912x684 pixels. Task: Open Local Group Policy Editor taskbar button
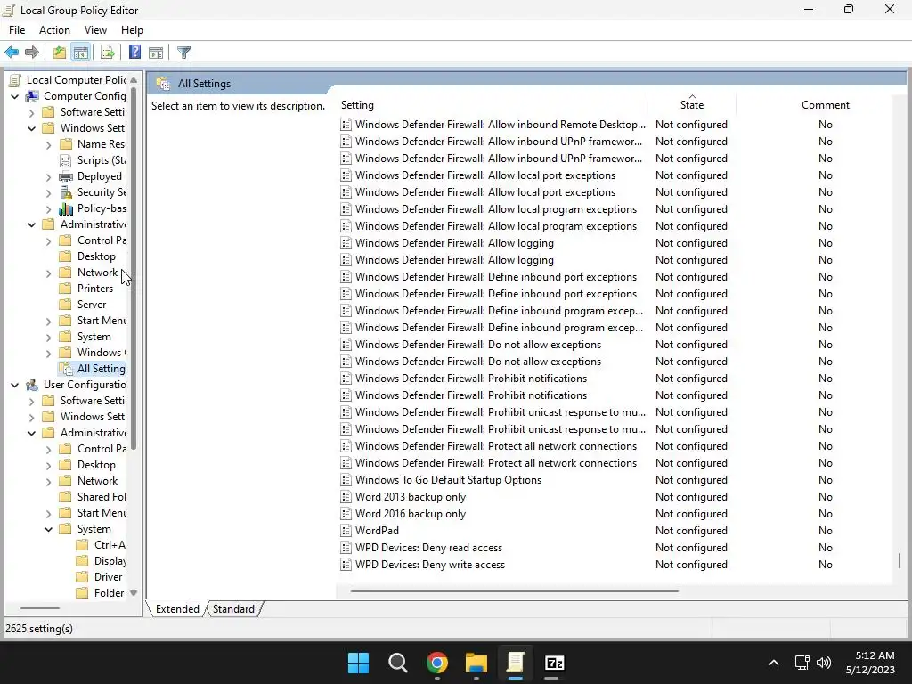click(x=516, y=663)
